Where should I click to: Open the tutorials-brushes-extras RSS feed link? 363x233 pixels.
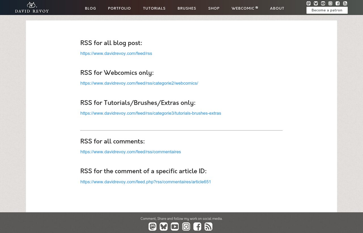[x=151, y=113]
